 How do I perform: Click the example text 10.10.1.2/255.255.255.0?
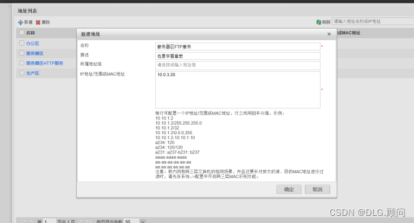tap(179, 123)
